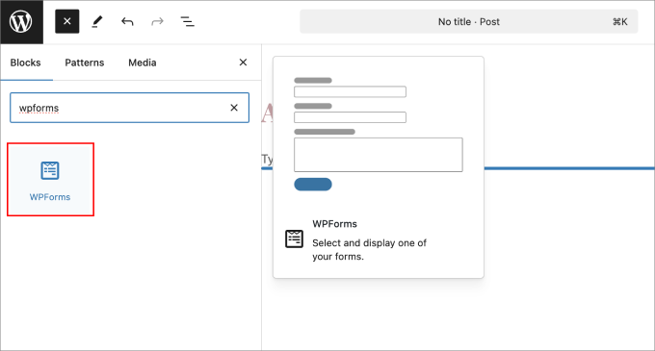Switch to the Media tab
This screenshot has height=351, width=655.
[x=142, y=63]
